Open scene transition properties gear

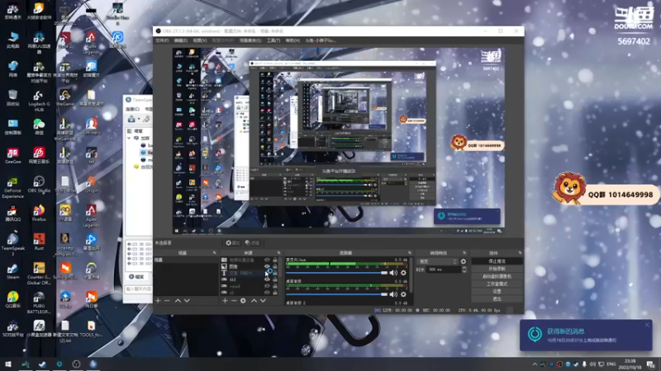[464, 261]
